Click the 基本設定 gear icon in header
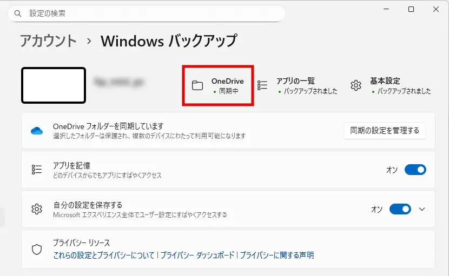 tap(356, 85)
